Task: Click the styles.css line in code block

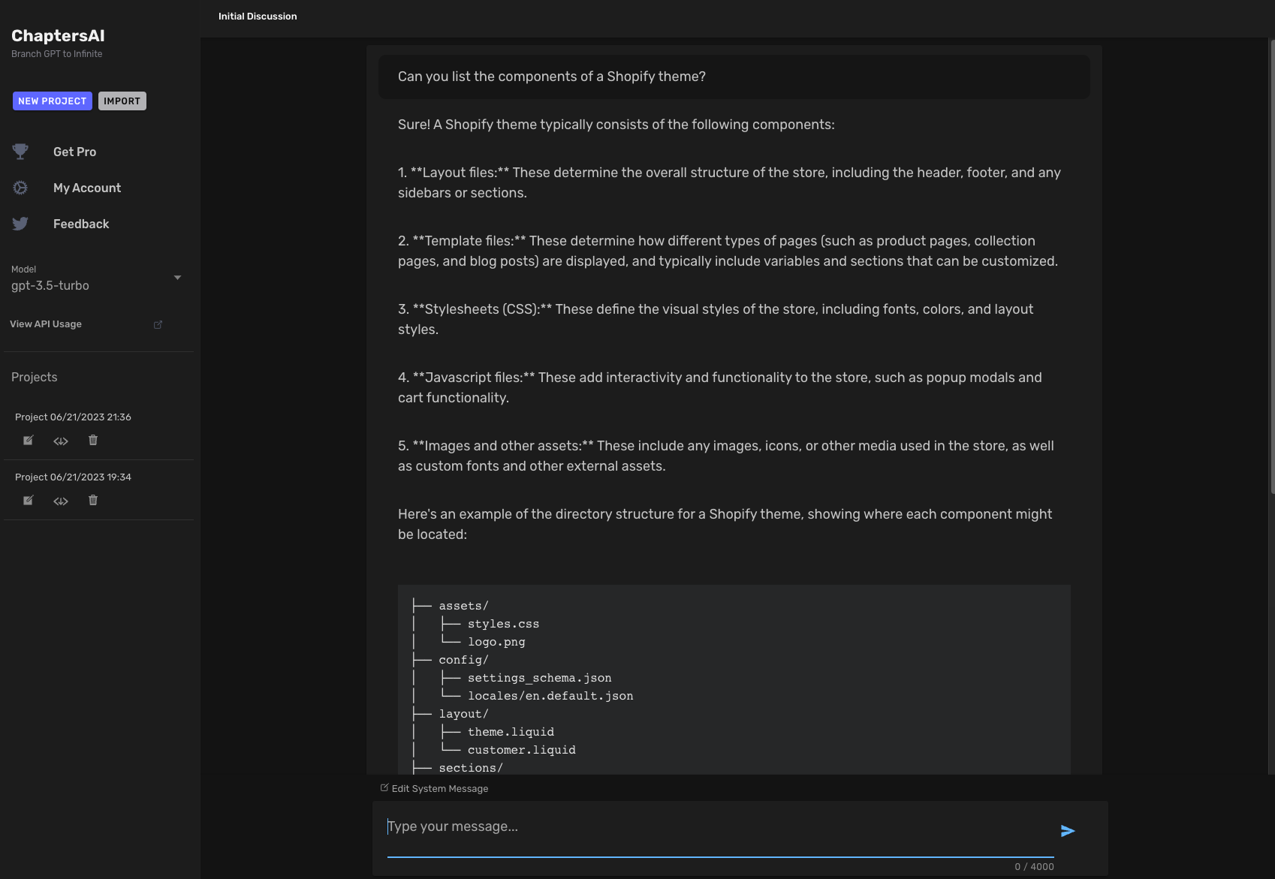Action: pyautogui.click(x=503, y=624)
